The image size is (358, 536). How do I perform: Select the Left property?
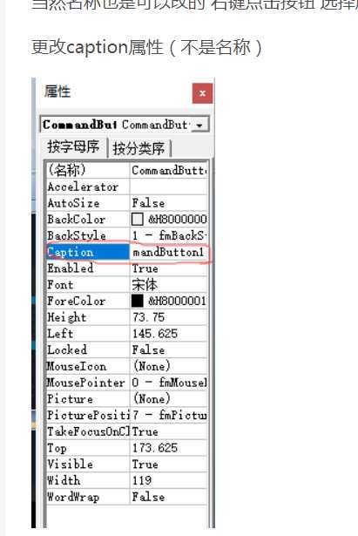(88, 334)
